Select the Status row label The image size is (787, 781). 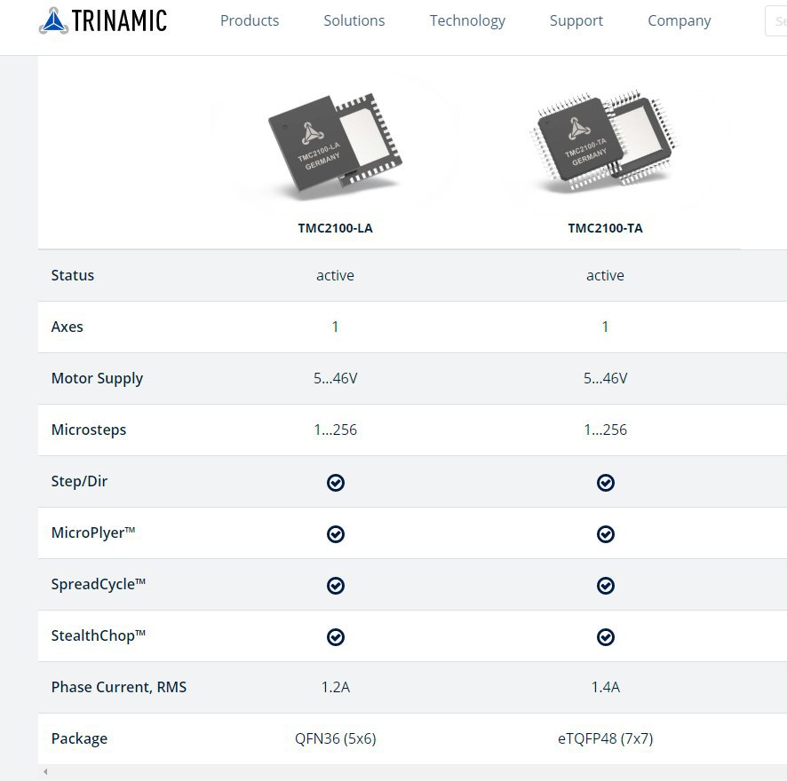click(72, 275)
